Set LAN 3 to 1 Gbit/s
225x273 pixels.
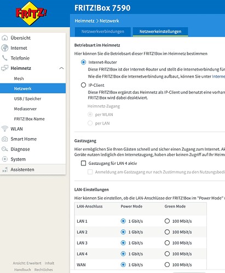(123, 243)
